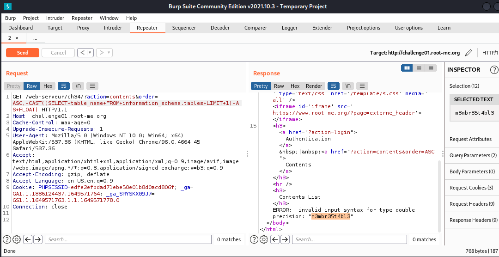Click the Response pane vertical scrollbar
Viewport: 499px width, 257px height.
440,196
